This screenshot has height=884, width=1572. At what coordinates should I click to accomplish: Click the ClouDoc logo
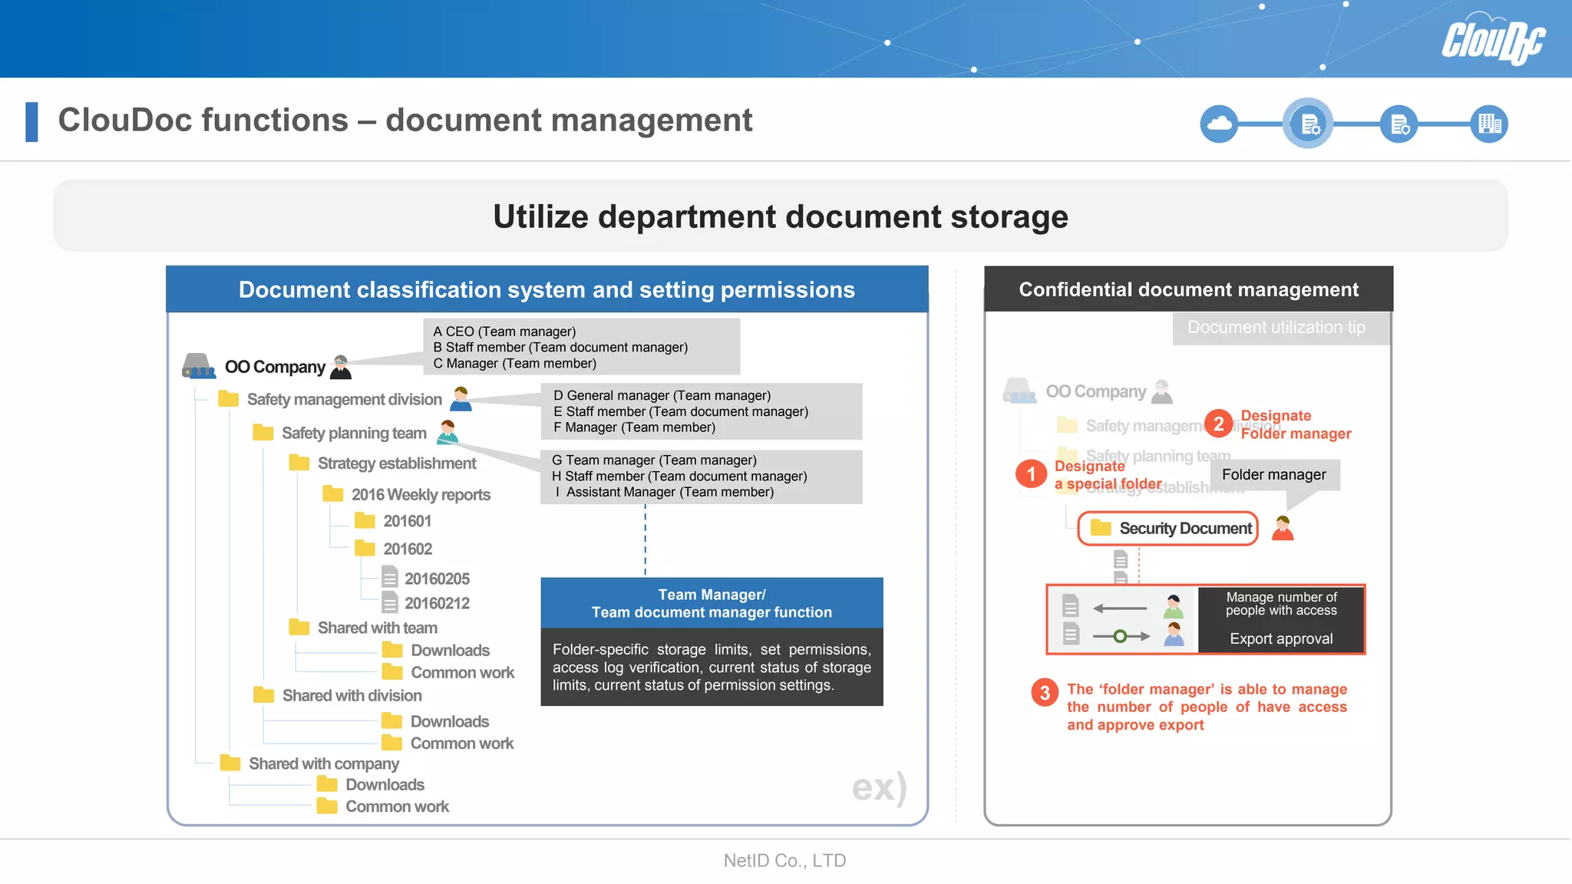click(1493, 38)
